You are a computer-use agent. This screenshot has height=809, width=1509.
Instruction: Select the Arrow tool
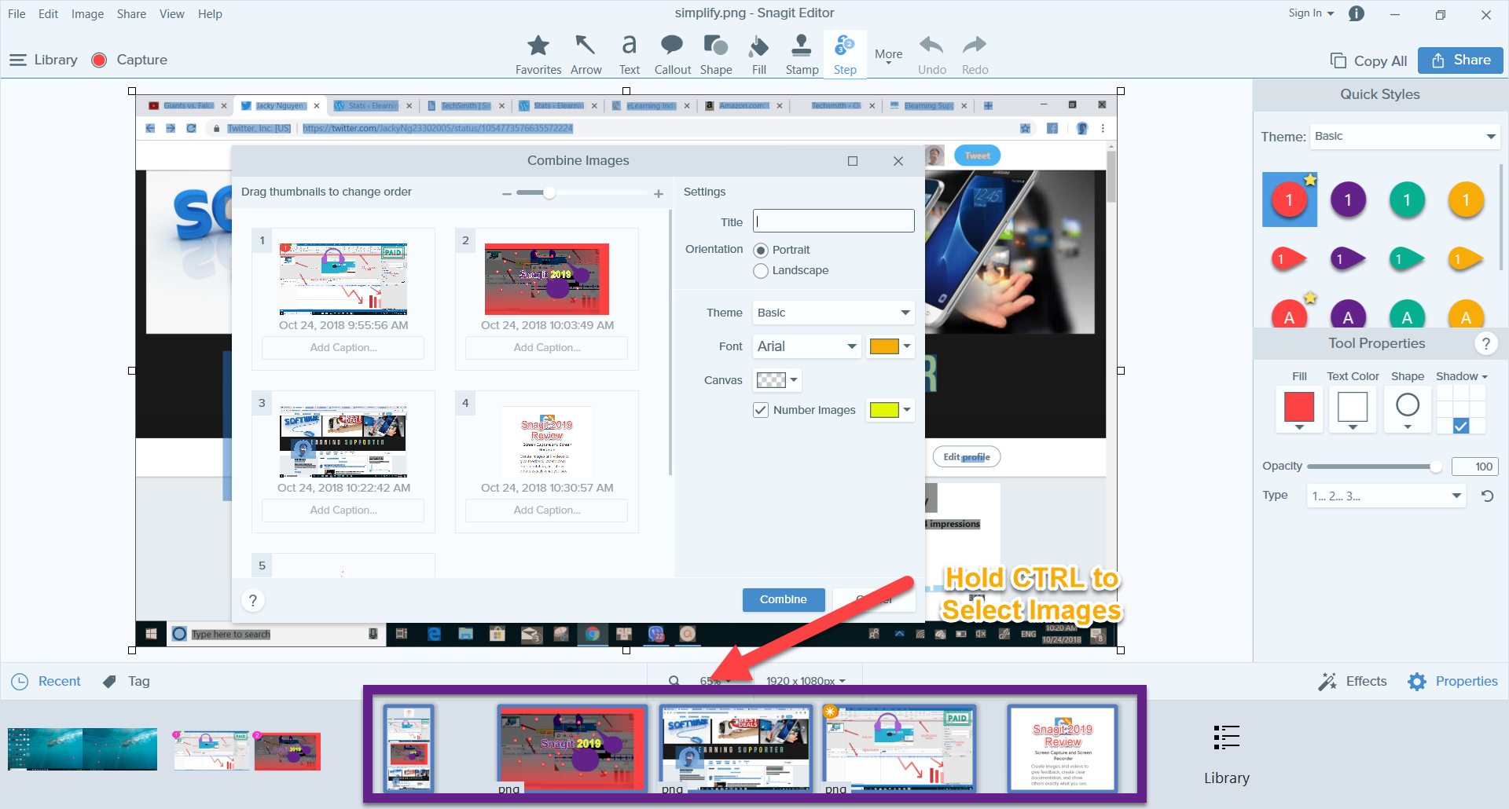pyautogui.click(x=586, y=53)
